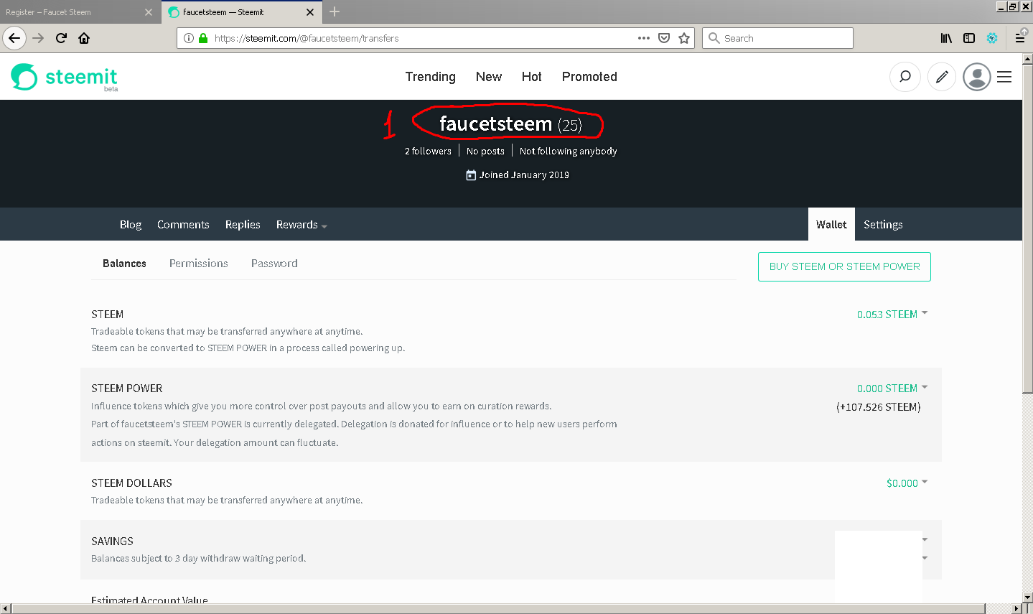Click Not following anybody link

click(x=568, y=152)
